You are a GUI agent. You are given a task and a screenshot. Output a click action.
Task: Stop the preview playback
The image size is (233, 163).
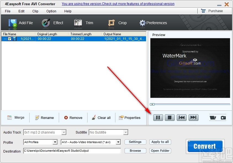point(170,117)
